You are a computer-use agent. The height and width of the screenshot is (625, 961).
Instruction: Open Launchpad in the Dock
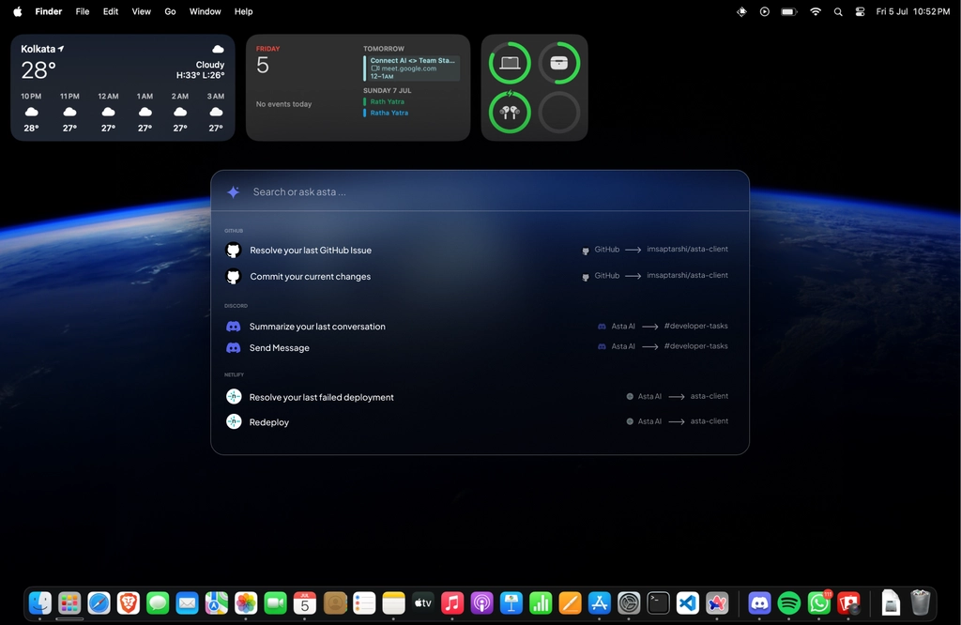pyautogui.click(x=69, y=603)
